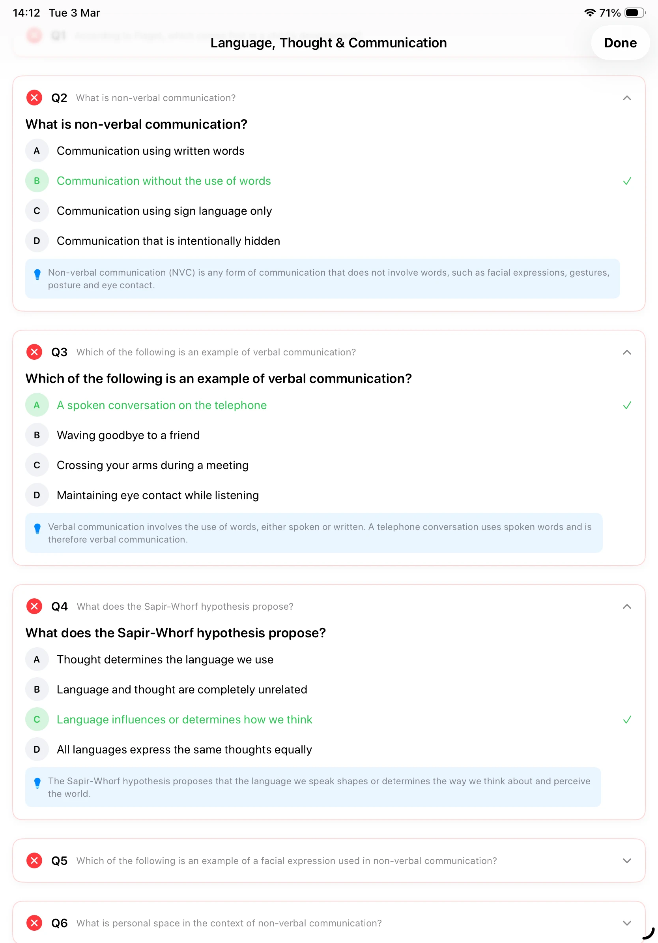Click the lightbulb icon in Q3 explanation box
658x943 pixels.
coord(37,529)
